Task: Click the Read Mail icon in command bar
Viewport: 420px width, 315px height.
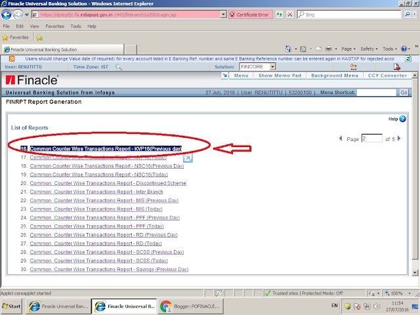Action: [318, 49]
